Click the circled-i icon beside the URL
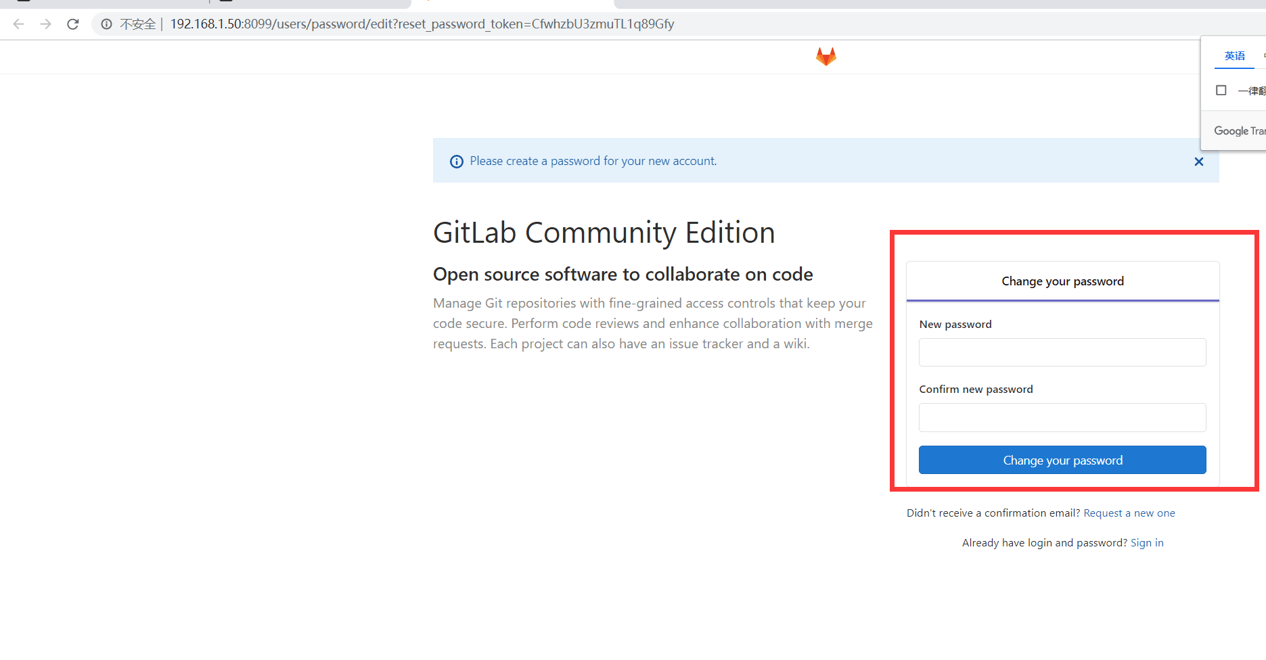Screen dimensions: 1266x660 [106, 24]
